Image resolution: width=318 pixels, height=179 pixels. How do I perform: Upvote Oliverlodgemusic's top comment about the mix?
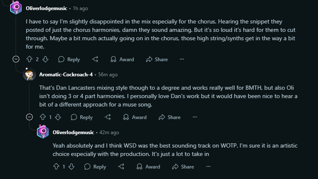coord(29,60)
